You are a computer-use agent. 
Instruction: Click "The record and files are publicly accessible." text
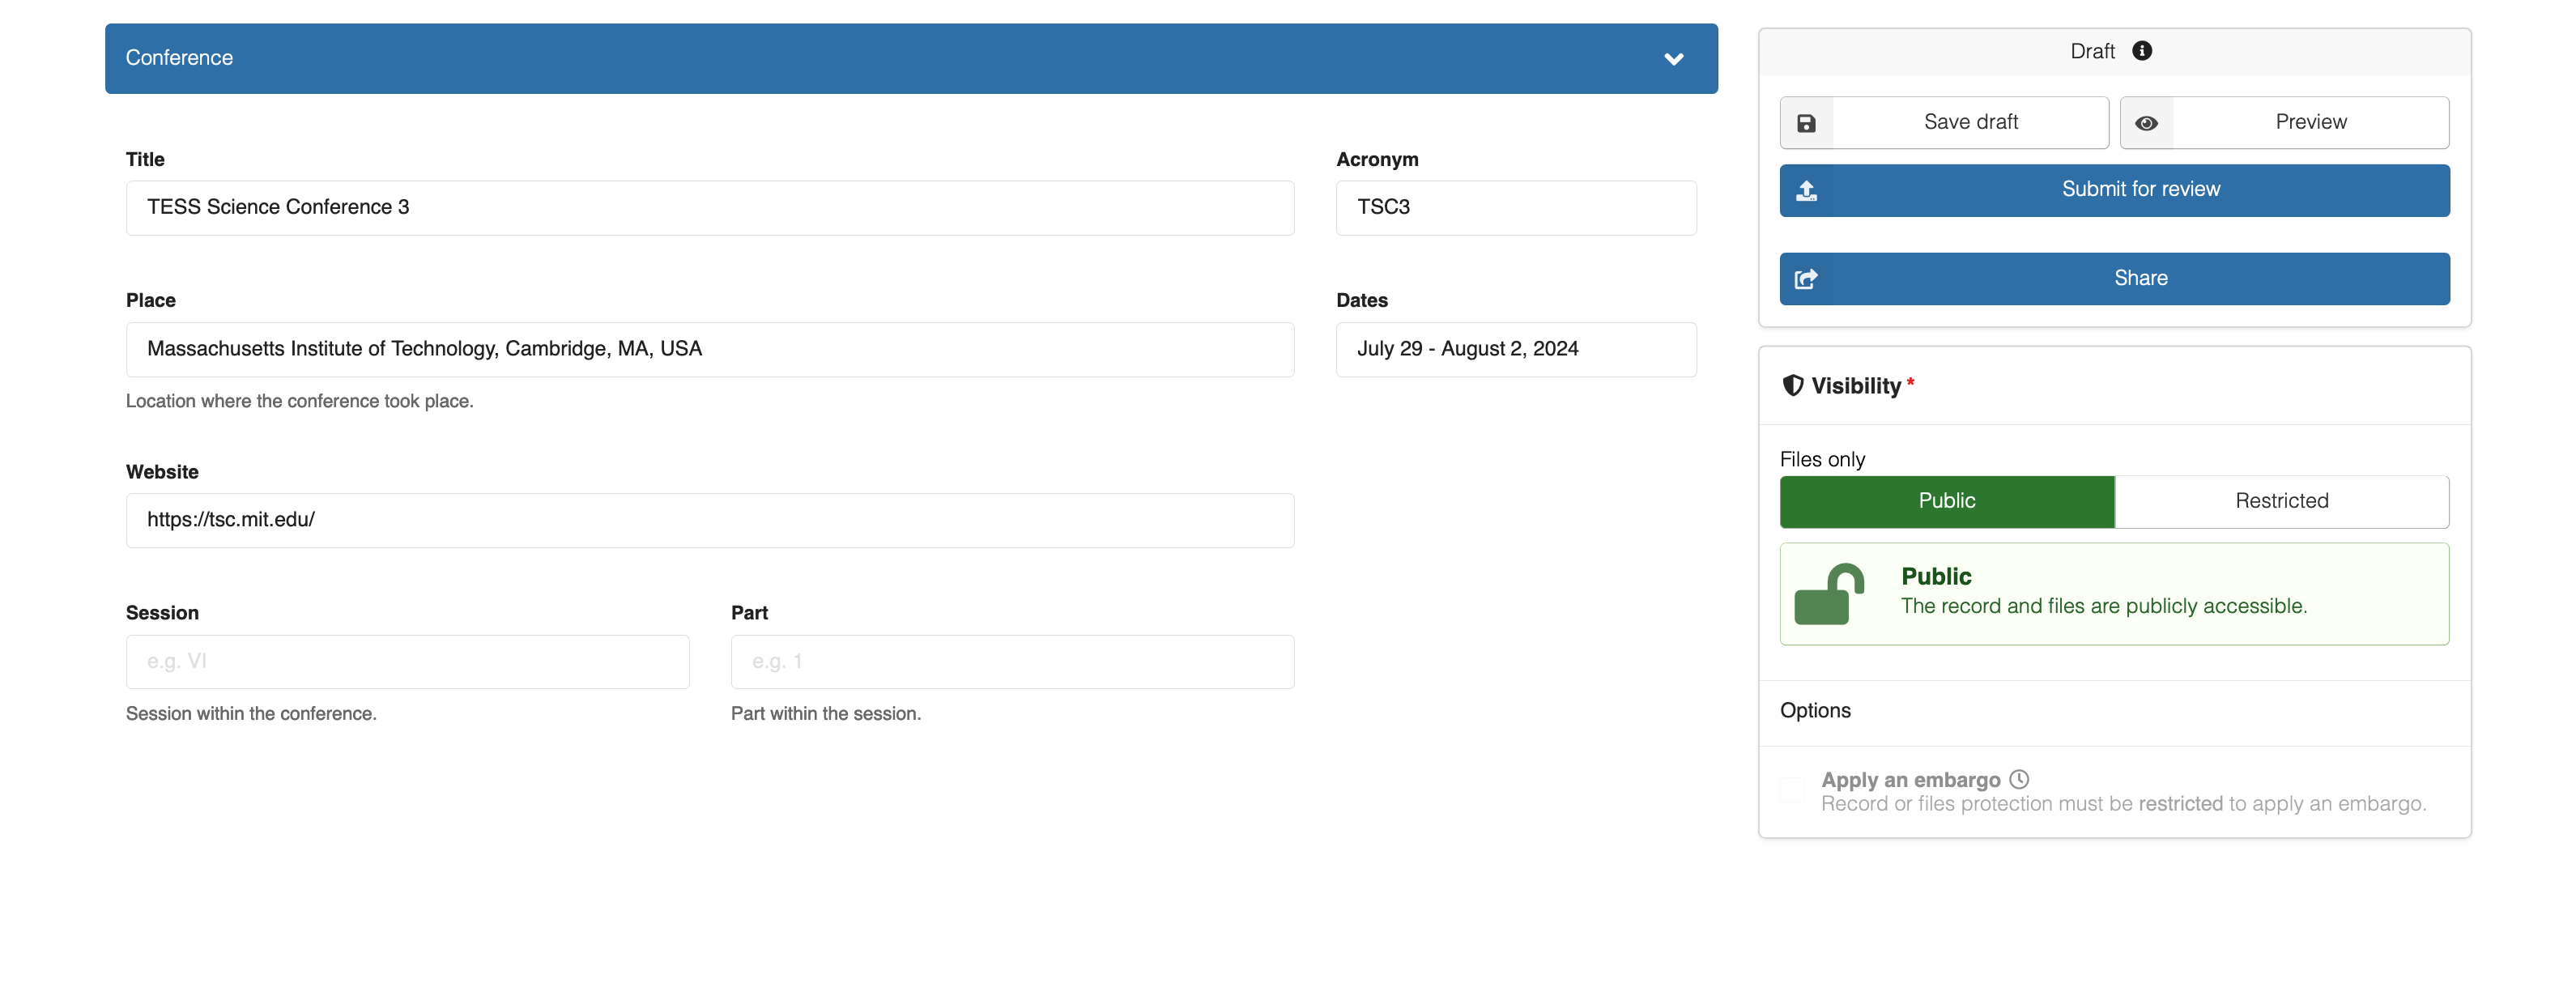pos(2103,606)
